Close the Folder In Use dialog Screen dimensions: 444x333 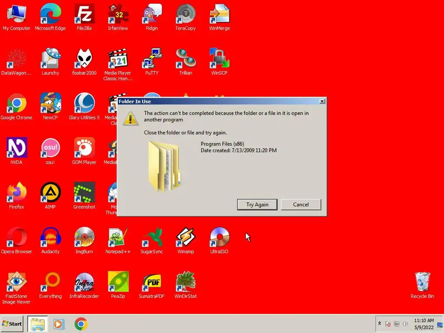[322, 101]
